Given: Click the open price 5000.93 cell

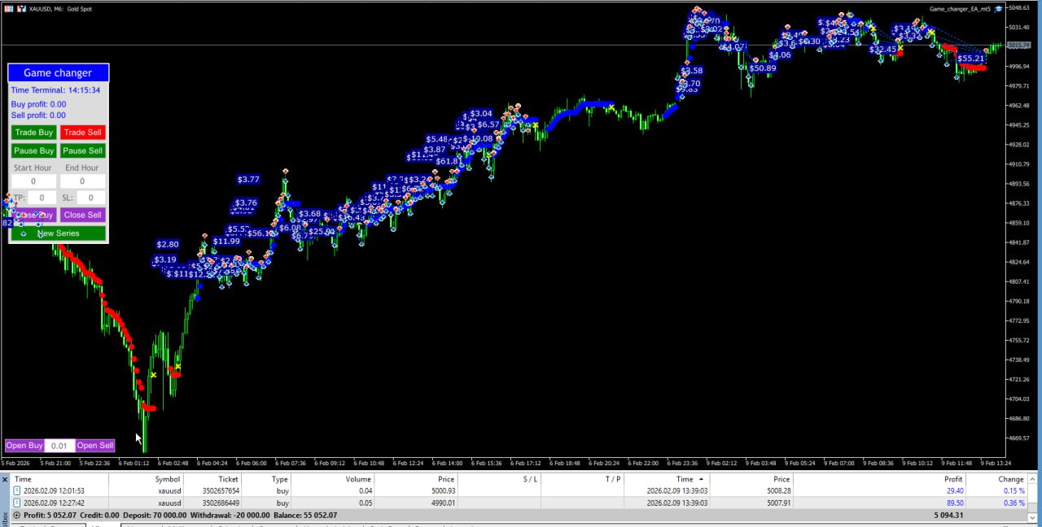Looking at the screenshot, I should [x=442, y=491].
